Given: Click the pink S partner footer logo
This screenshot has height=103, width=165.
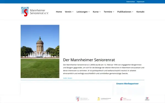Looking at the screenshot, I should [x=126, y=99].
